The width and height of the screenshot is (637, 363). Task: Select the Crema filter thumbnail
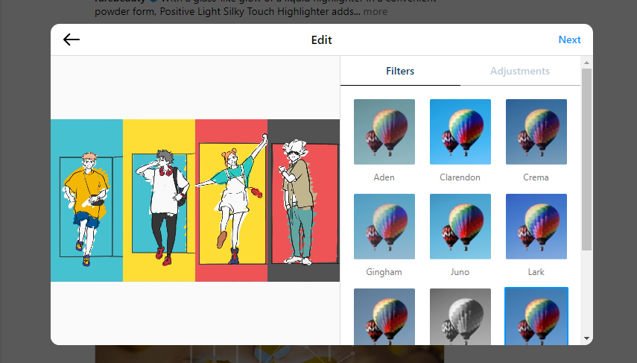536,130
